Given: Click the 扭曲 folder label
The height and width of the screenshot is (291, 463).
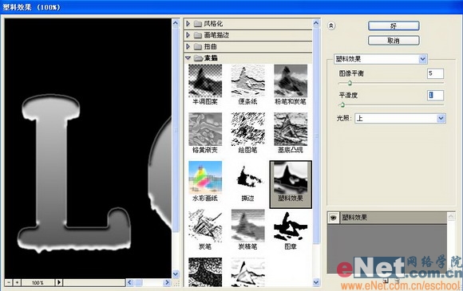Looking at the screenshot, I should coord(211,46).
